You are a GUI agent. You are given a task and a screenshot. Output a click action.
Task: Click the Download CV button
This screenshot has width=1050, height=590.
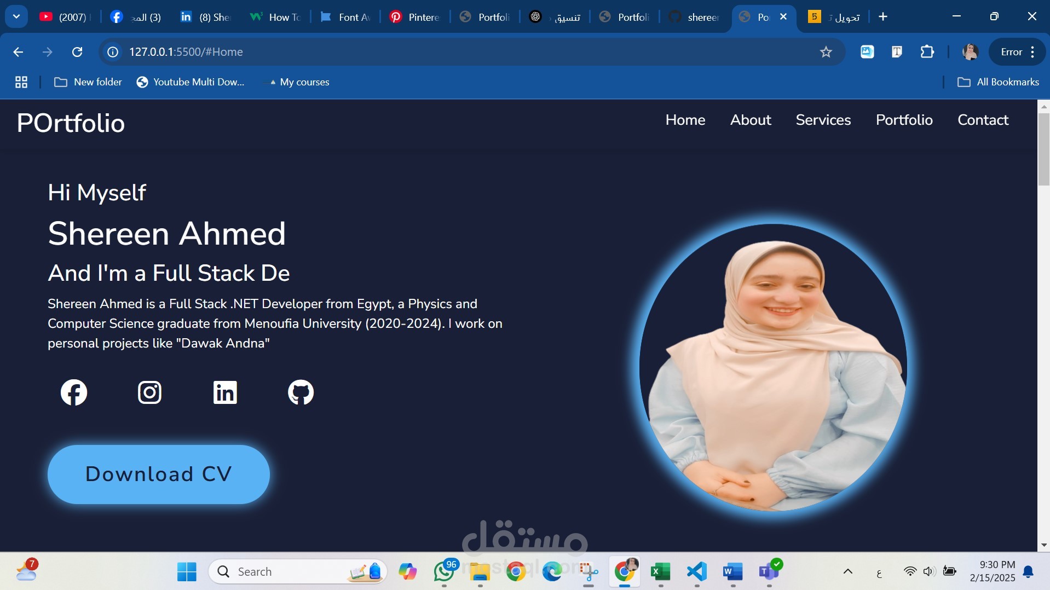[159, 474]
